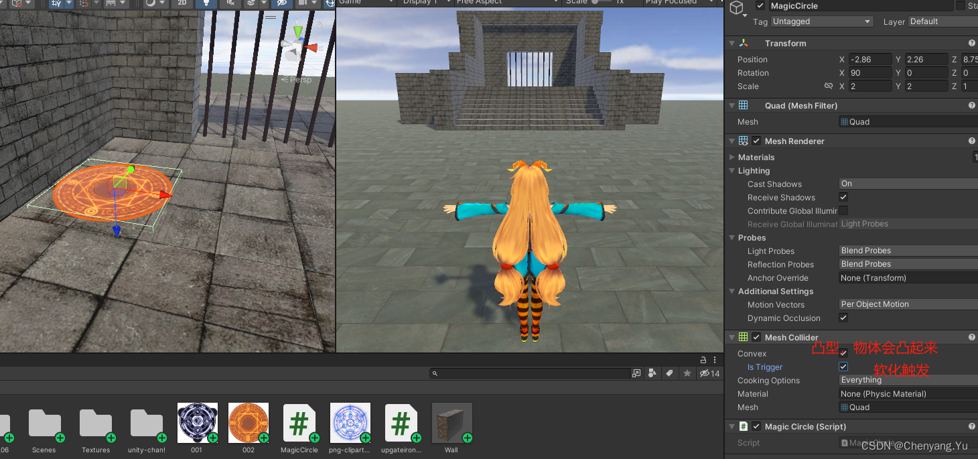This screenshot has height=459, width=978.
Task: Click the GameObject cube icon in Inspector
Action: tap(737, 8)
